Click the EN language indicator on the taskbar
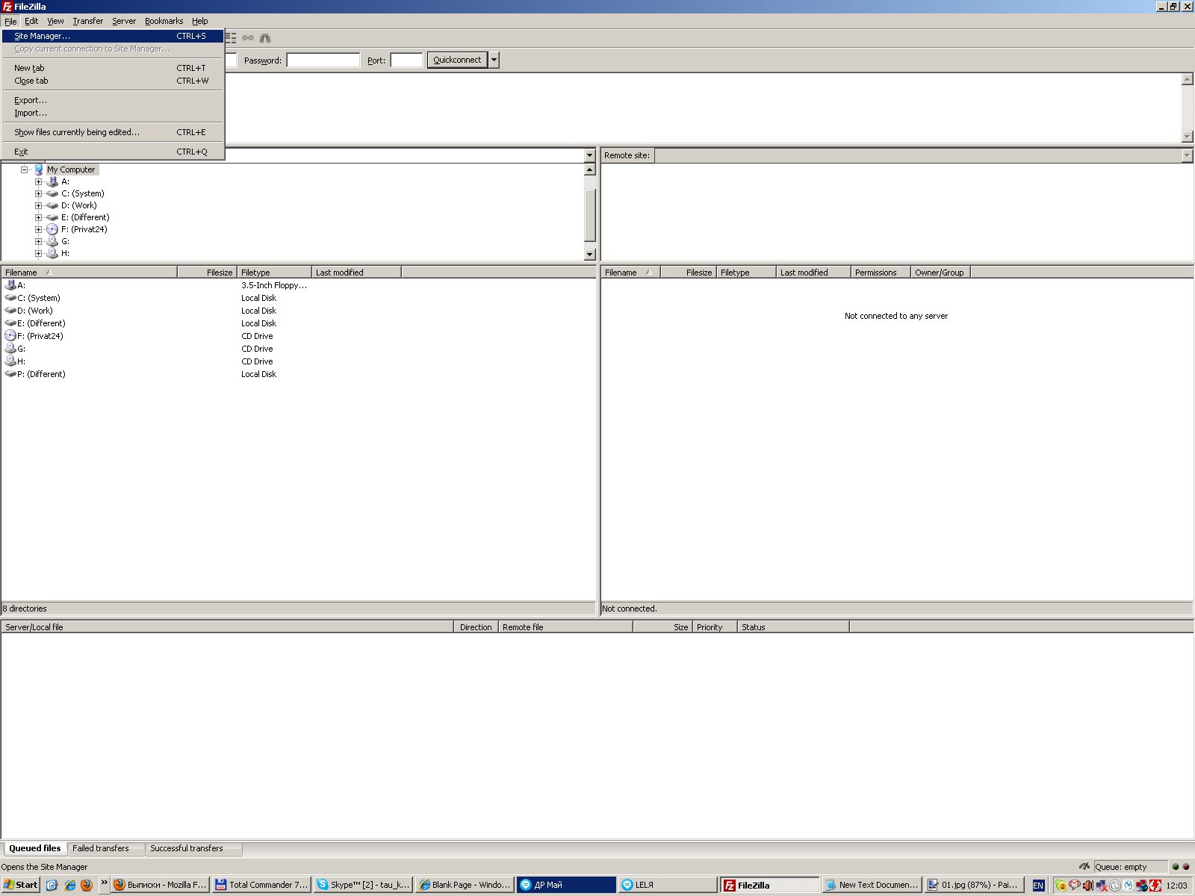 [x=1038, y=886]
